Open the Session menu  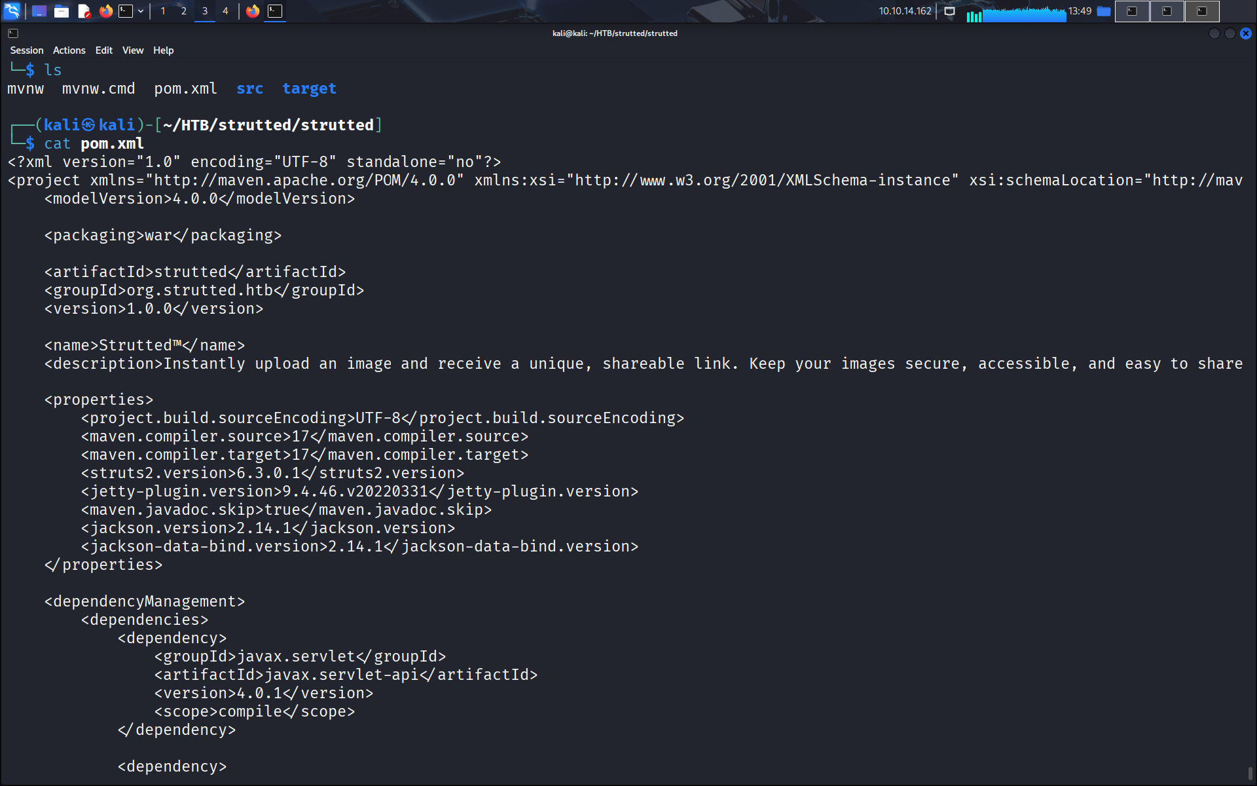(x=27, y=50)
